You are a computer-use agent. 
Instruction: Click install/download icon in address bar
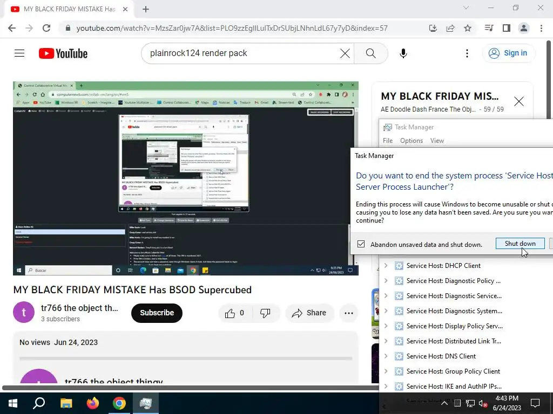(x=433, y=28)
